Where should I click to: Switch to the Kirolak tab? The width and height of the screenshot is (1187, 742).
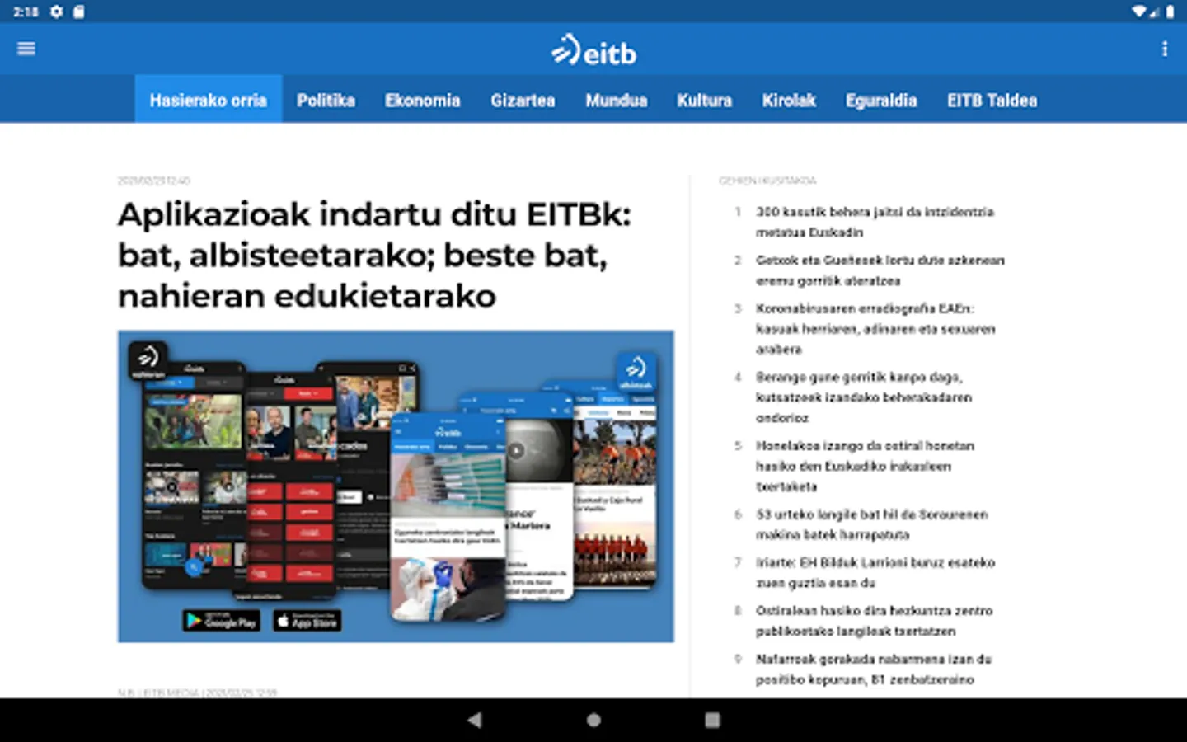tap(789, 101)
